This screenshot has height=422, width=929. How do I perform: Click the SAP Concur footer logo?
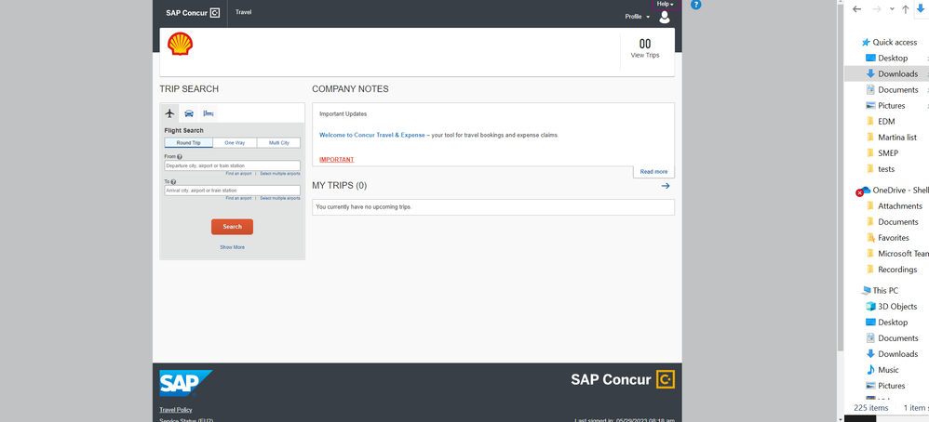(623, 379)
